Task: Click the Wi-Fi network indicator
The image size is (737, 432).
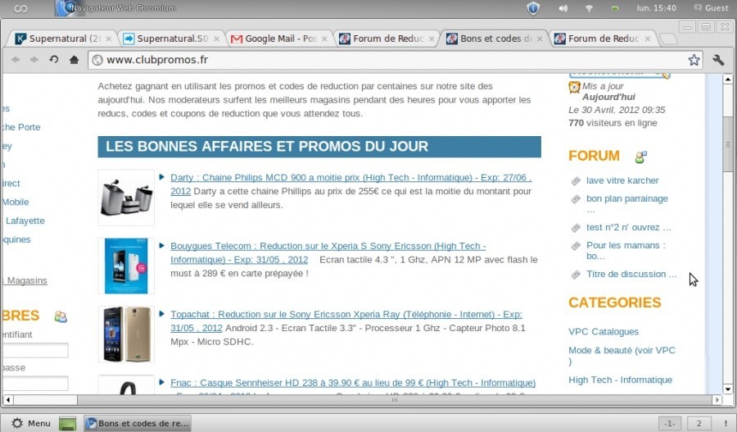Action: (589, 8)
